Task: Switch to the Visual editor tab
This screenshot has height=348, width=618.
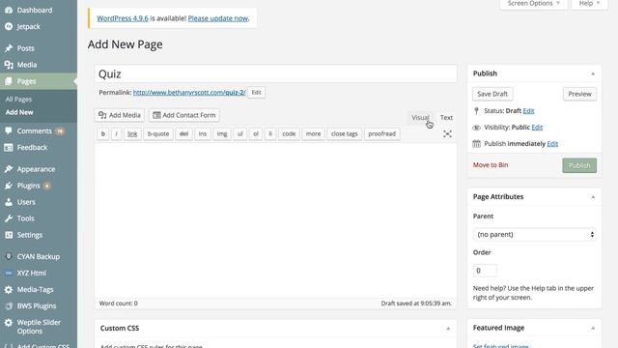Action: pos(420,118)
